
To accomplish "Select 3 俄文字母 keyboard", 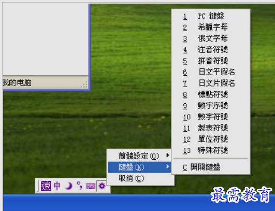I will [x=211, y=38].
